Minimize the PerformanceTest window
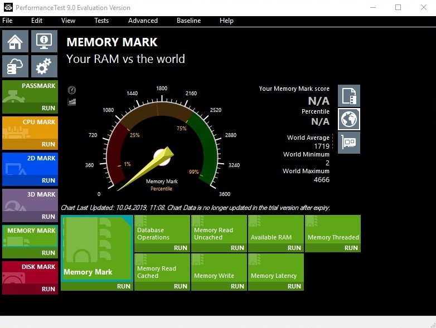The height and width of the screenshot is (328, 436). [x=373, y=7]
